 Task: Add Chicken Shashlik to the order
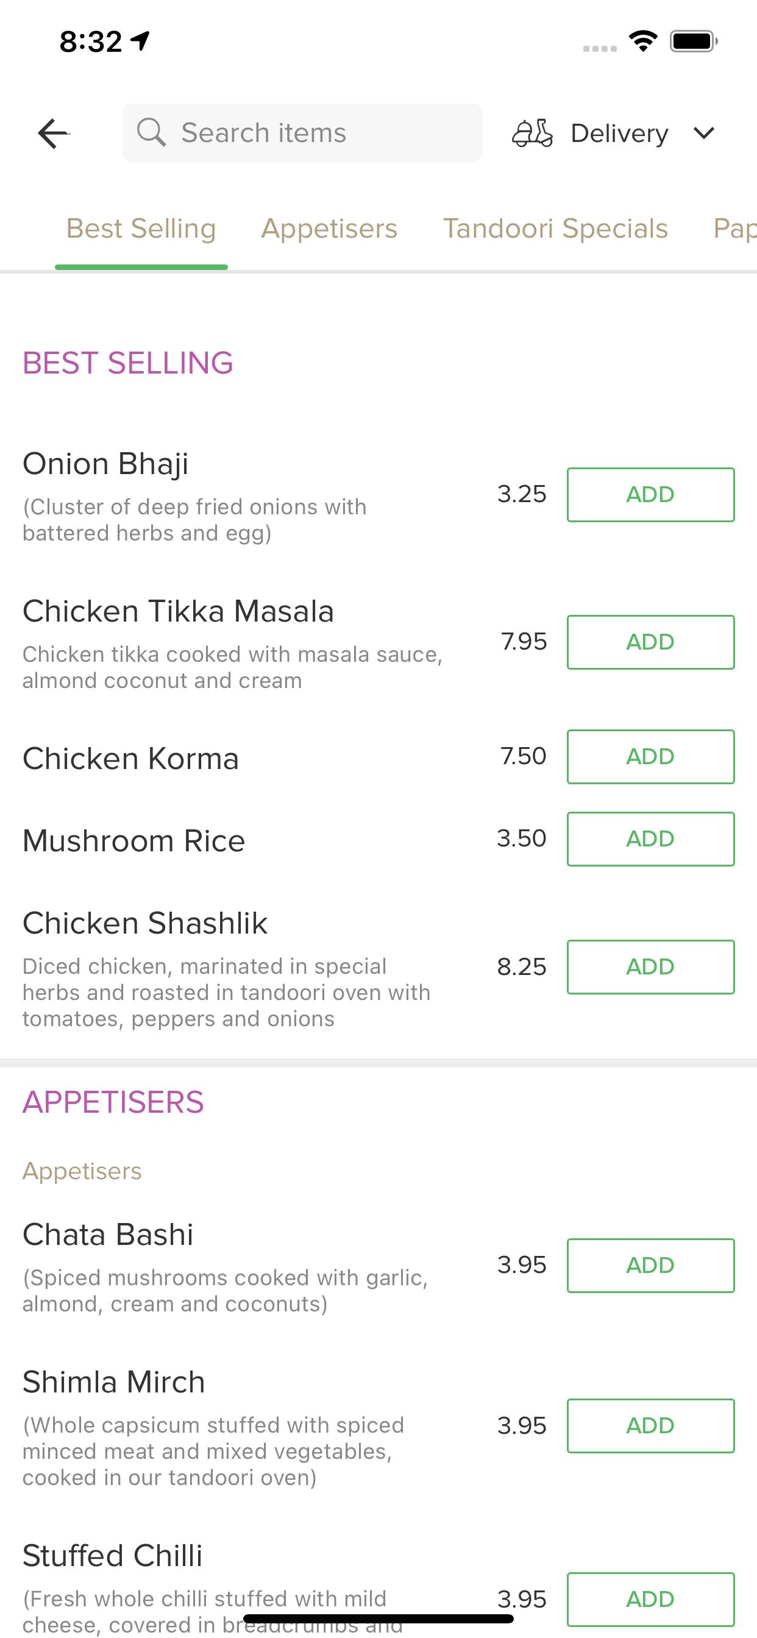coord(650,967)
